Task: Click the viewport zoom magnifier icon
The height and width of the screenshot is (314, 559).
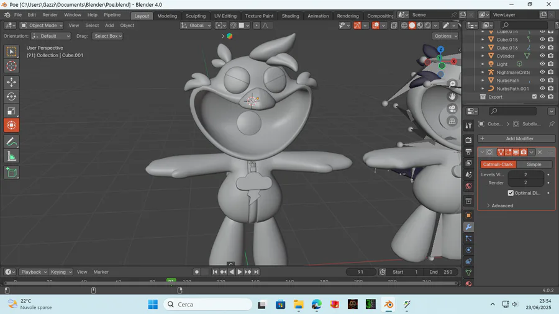Action: (452, 84)
